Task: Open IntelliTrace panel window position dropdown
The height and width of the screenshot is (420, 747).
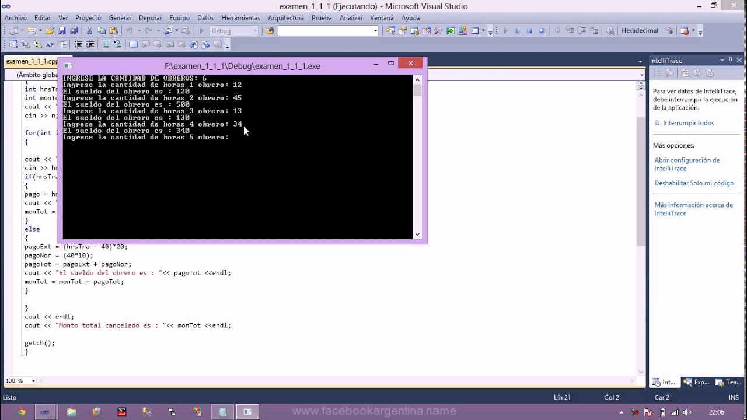Action: [x=721, y=60]
